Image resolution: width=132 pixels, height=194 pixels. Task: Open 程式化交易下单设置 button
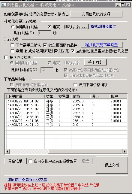coord(102,45)
